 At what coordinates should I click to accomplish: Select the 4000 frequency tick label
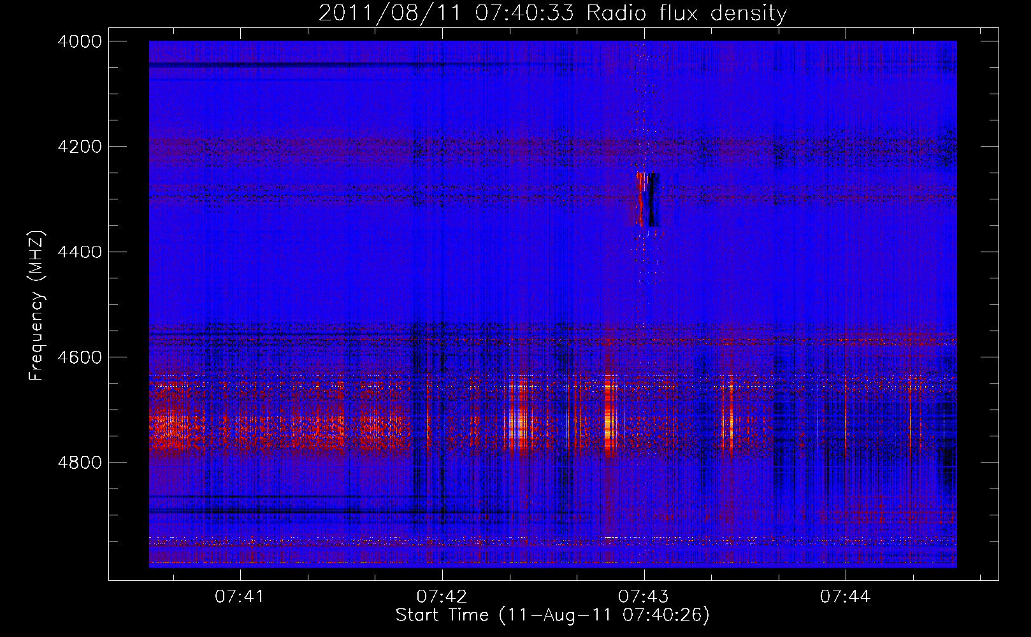pos(80,41)
